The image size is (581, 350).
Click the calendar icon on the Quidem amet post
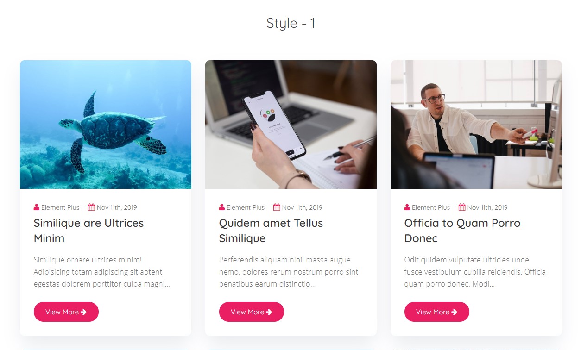pos(277,207)
